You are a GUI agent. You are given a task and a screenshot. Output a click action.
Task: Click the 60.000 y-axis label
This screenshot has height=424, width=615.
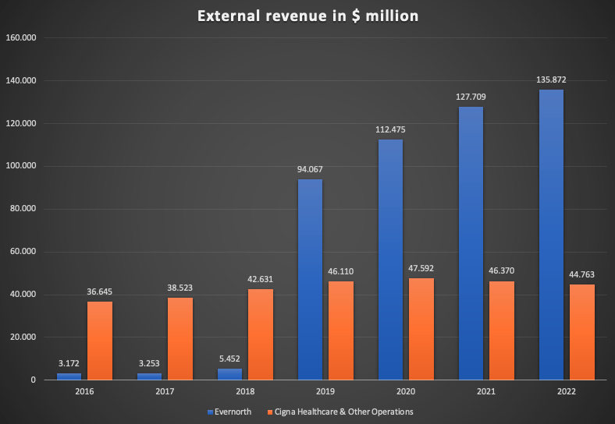pos(23,251)
